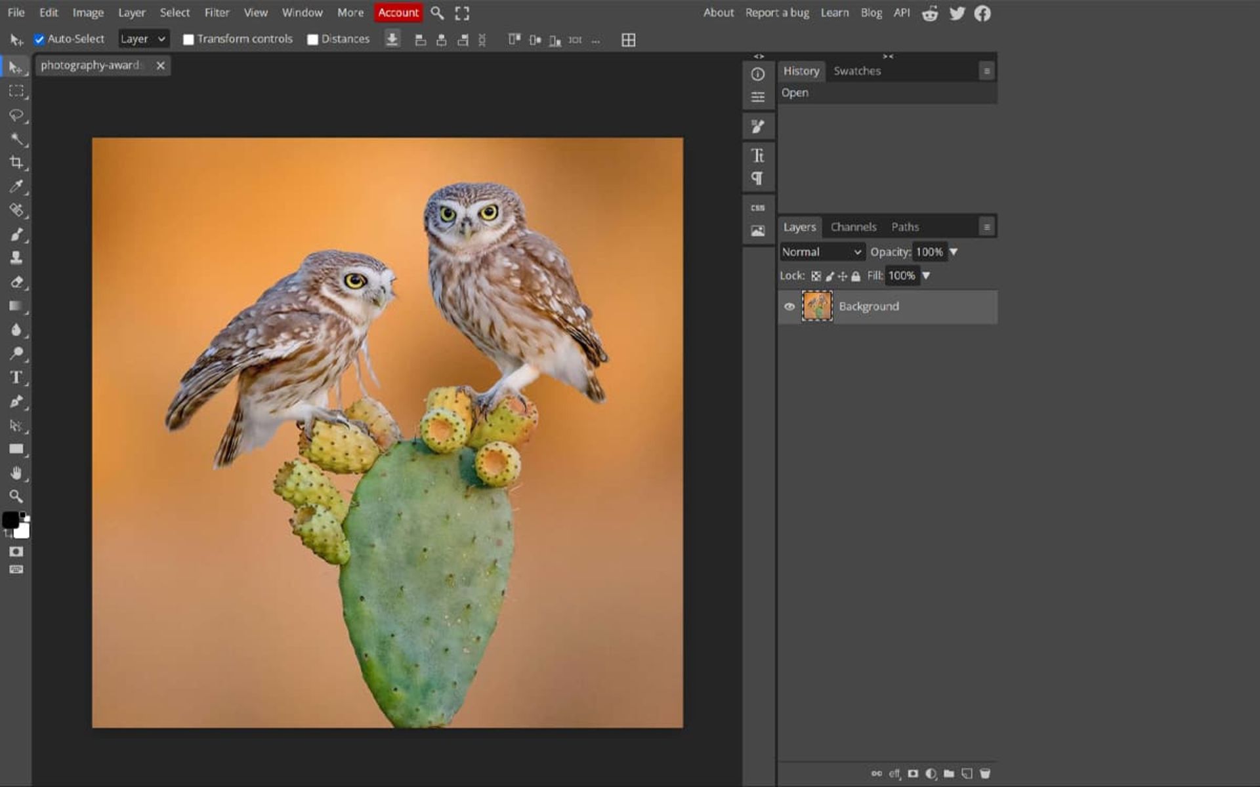Enable the Transform controls checkbox
The width and height of the screenshot is (1260, 787).
pos(188,39)
